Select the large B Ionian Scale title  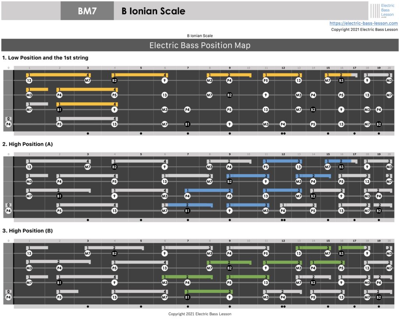(153, 11)
